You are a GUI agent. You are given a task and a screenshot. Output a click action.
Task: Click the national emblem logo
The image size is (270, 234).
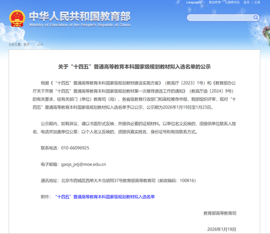coord(17,19)
